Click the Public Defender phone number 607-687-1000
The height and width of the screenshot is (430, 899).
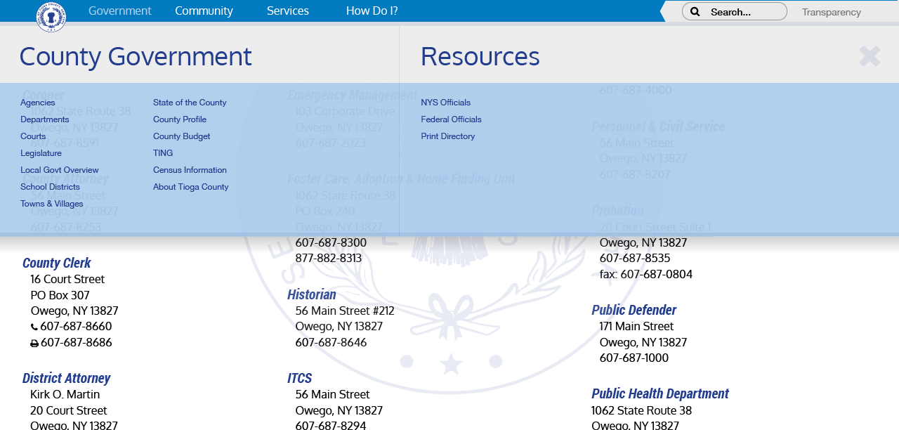(x=634, y=358)
